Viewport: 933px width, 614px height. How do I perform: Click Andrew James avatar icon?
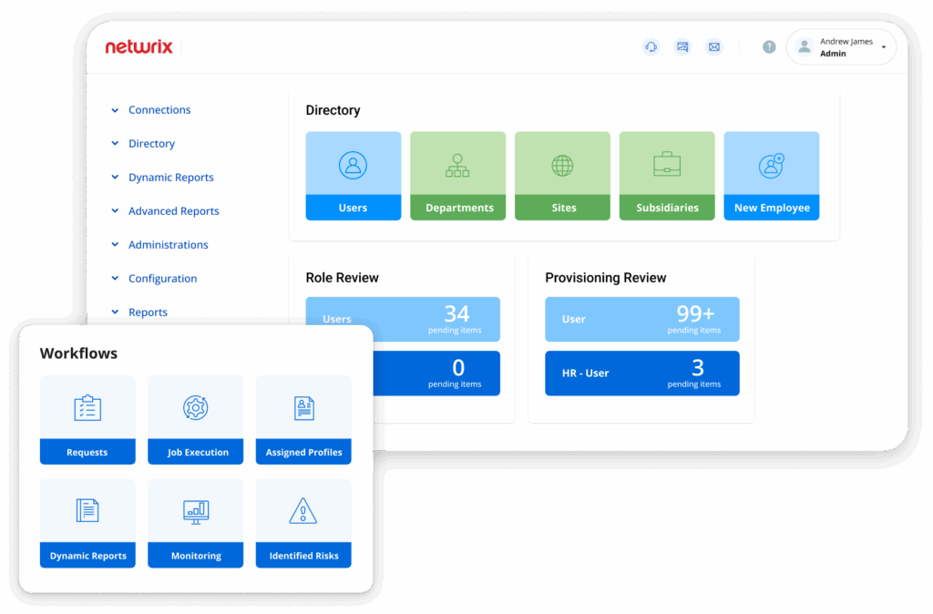pos(804,47)
